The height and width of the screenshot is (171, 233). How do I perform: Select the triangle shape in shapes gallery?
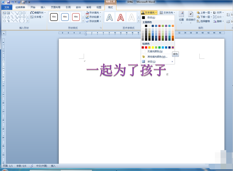8,17
